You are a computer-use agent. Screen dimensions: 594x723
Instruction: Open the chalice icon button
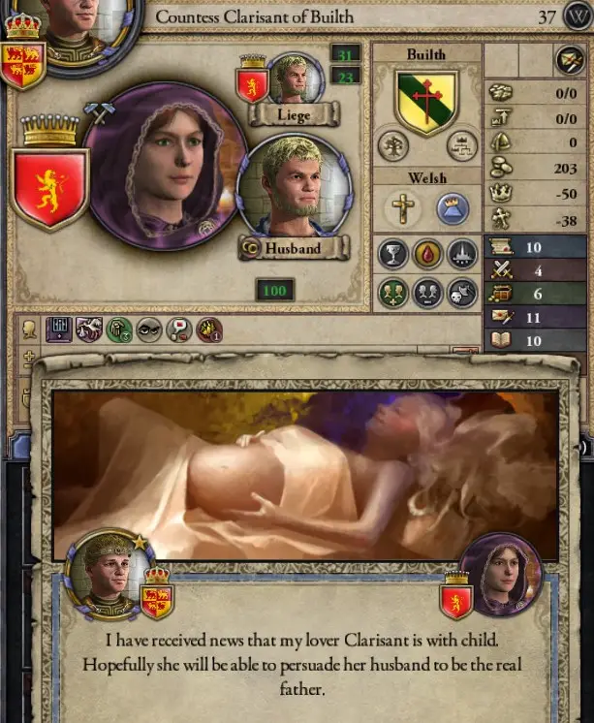(x=392, y=254)
